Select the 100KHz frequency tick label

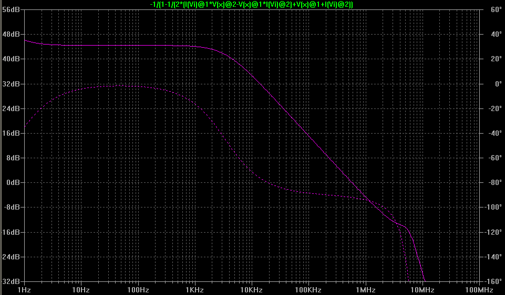tap(308, 290)
